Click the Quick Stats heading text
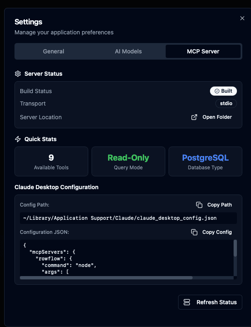The width and height of the screenshot is (251, 327). pos(41,139)
